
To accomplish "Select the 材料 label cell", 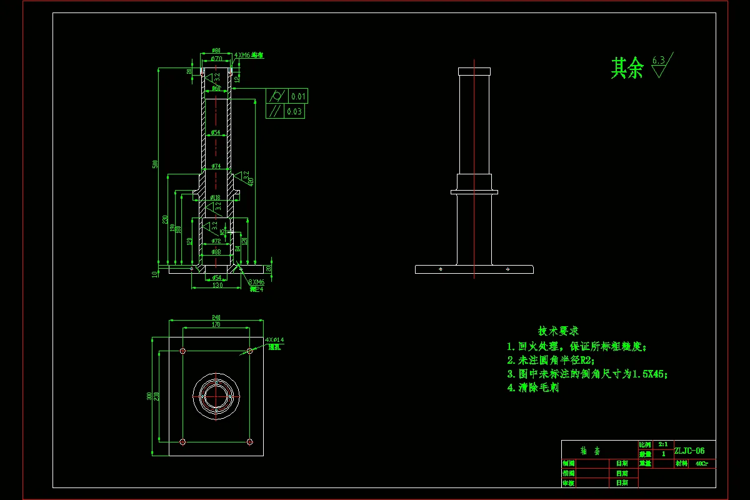I will 682,464.
